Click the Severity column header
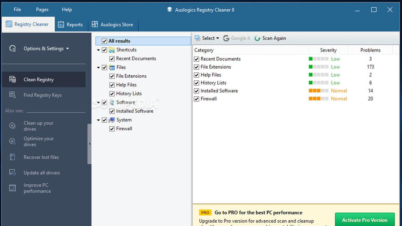Image resolution: width=402 pixels, height=226 pixels. [328, 50]
